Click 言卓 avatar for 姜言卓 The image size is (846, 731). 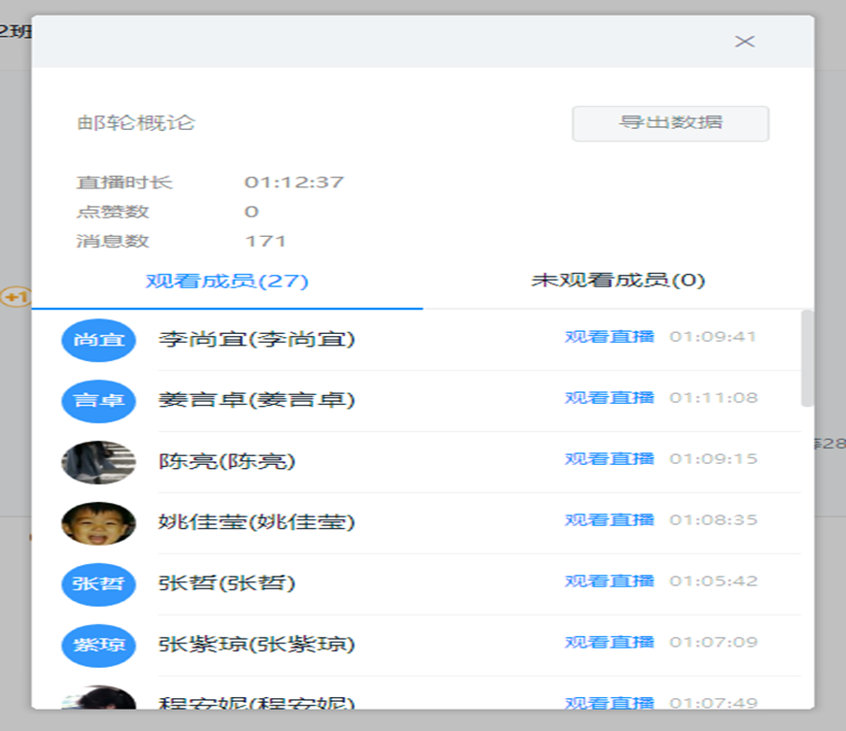tap(98, 401)
